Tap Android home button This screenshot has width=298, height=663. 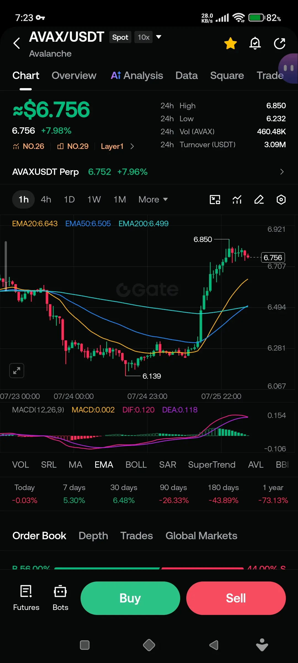tap(149, 645)
